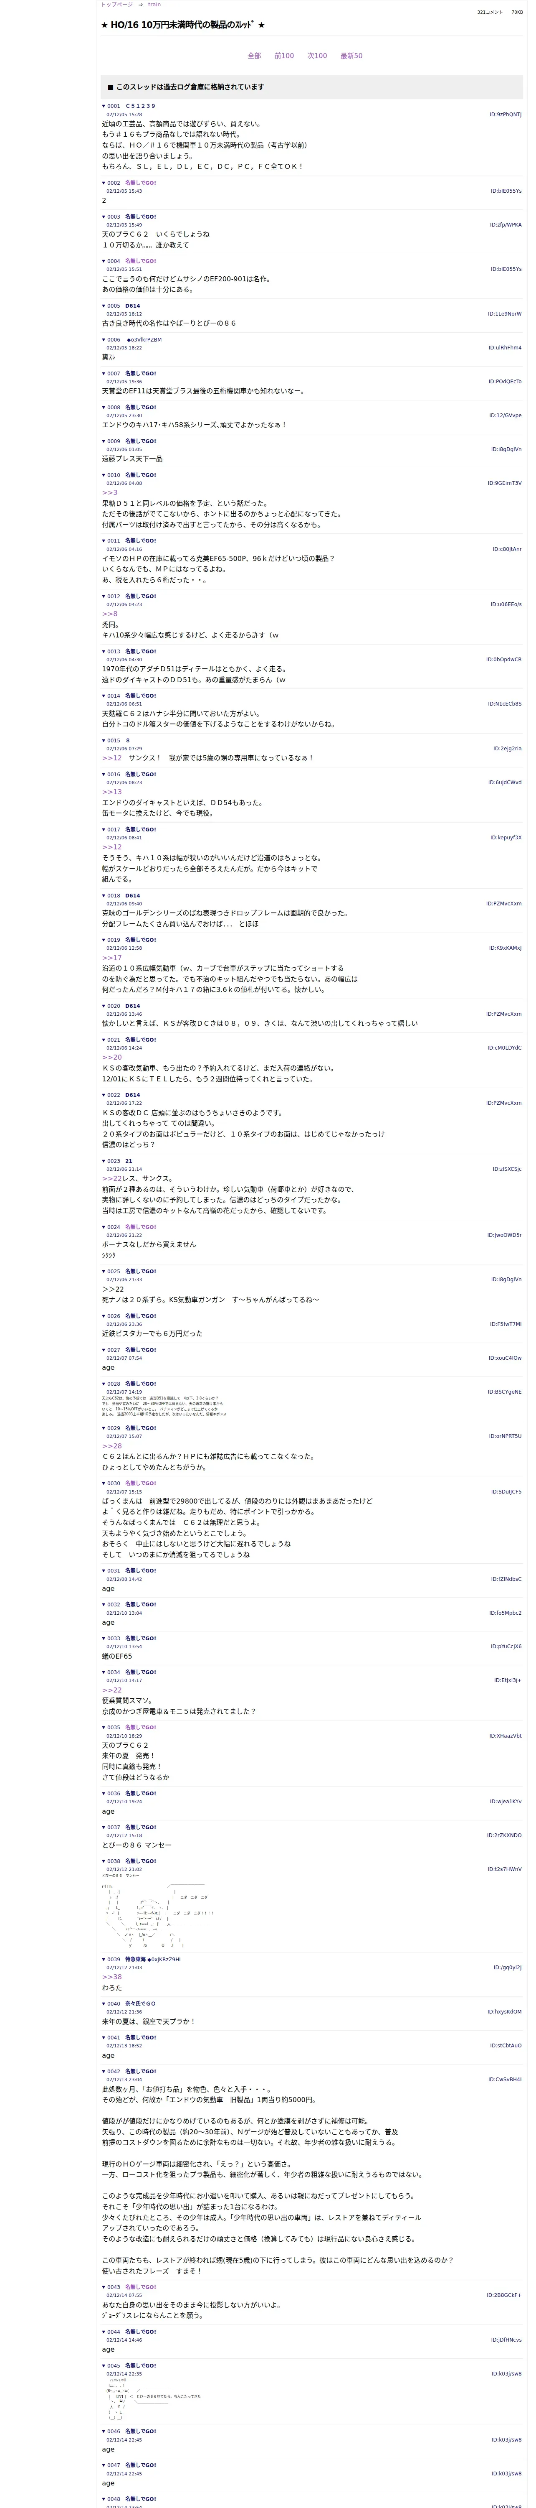Open the >>12 anchor in post 0015
Image resolution: width=536 pixels, height=2508 pixels.
point(112,757)
